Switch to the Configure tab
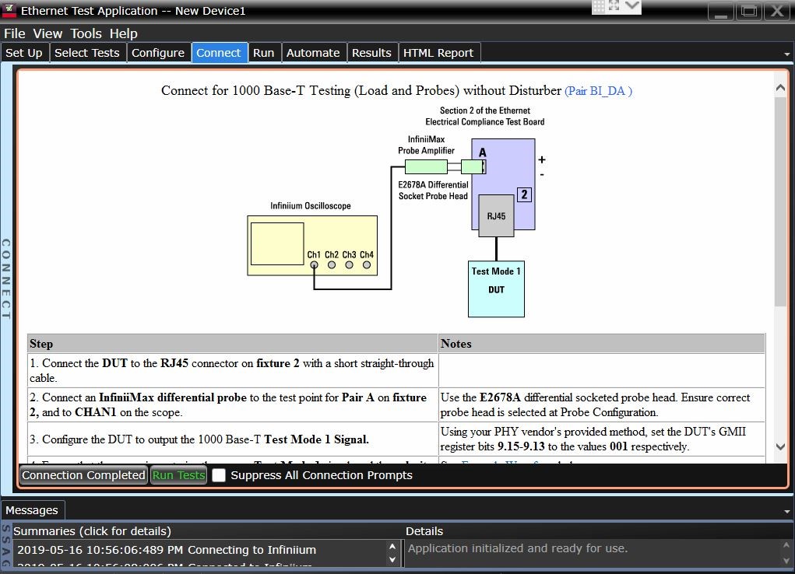795x574 pixels. 159,52
